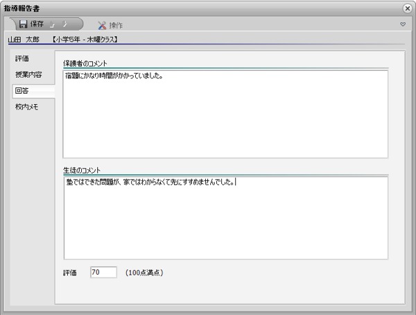Click the heart-shaped icon at toolbar right
Image resolution: width=416 pixels, height=315 pixels.
403,24
